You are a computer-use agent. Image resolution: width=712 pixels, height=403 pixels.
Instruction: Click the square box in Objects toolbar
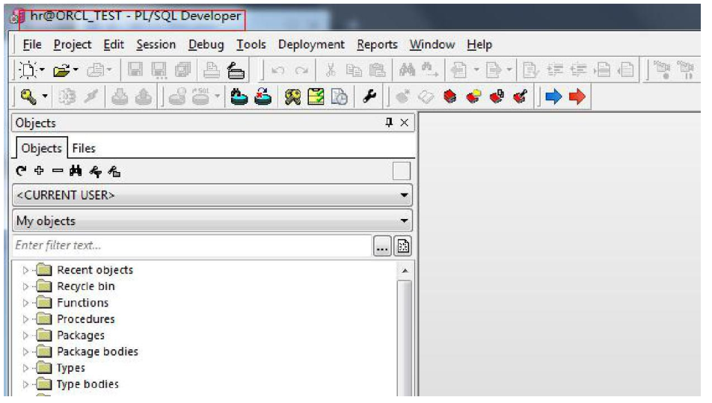(402, 171)
